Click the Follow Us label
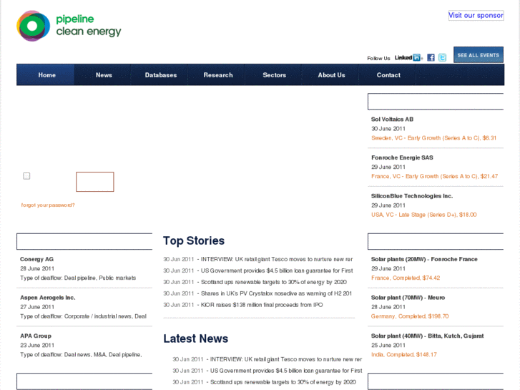The image size is (520, 390). click(x=378, y=59)
